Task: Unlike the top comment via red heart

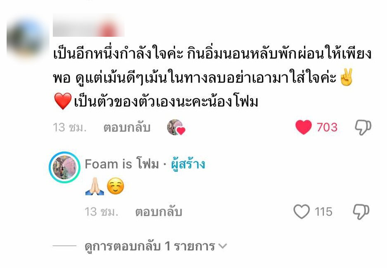Action: coord(304,127)
